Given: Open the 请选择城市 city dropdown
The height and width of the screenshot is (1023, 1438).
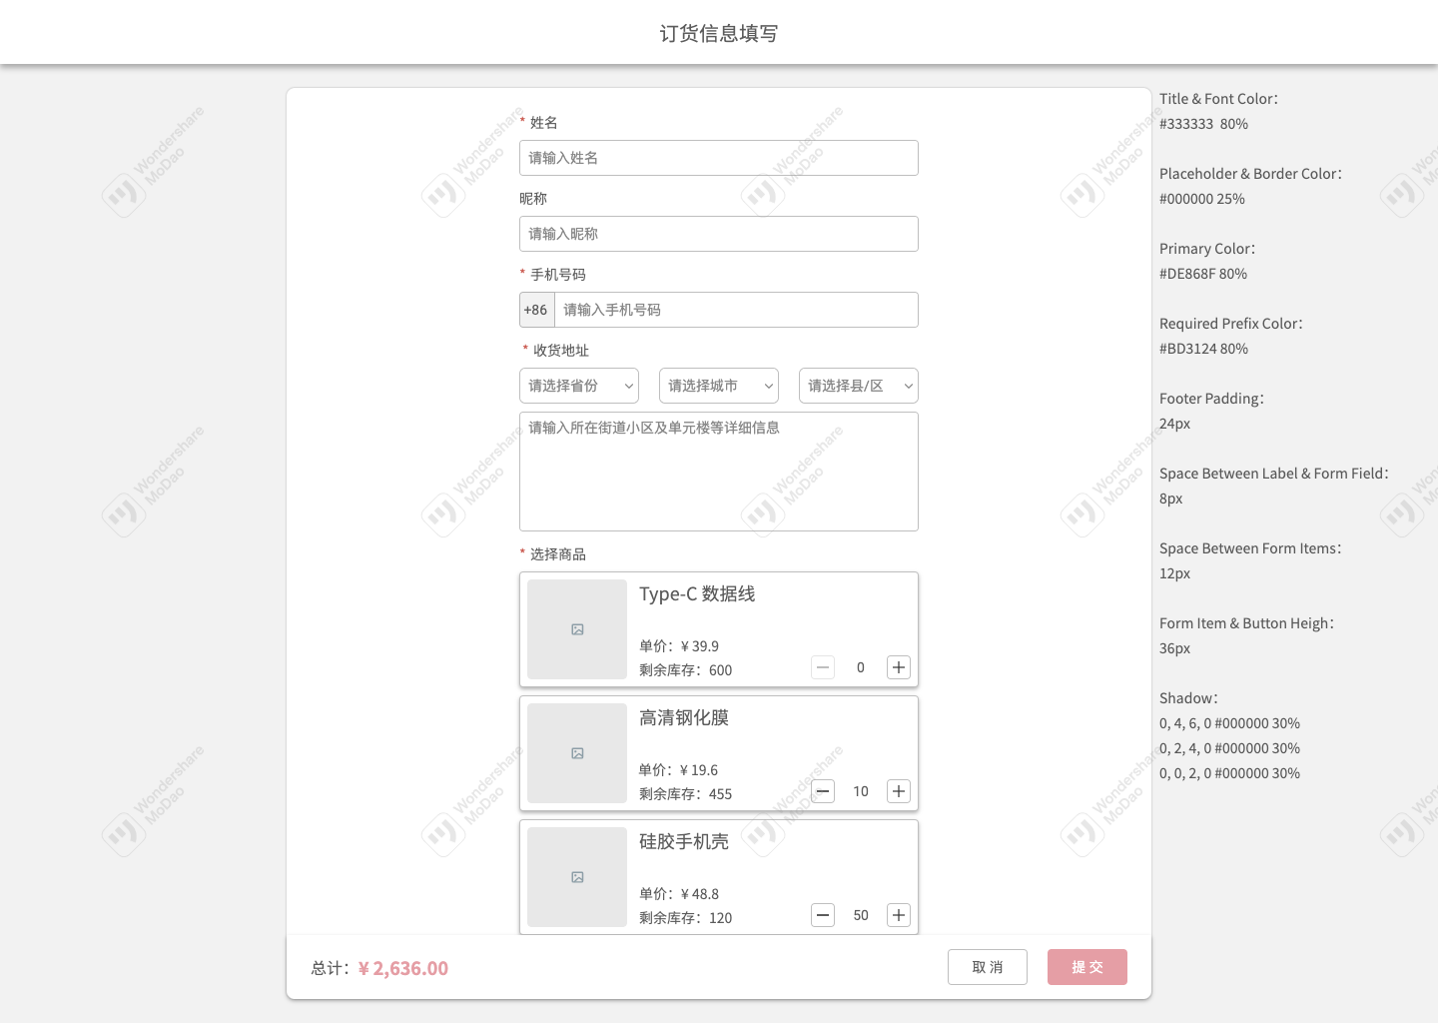Looking at the screenshot, I should [x=719, y=386].
